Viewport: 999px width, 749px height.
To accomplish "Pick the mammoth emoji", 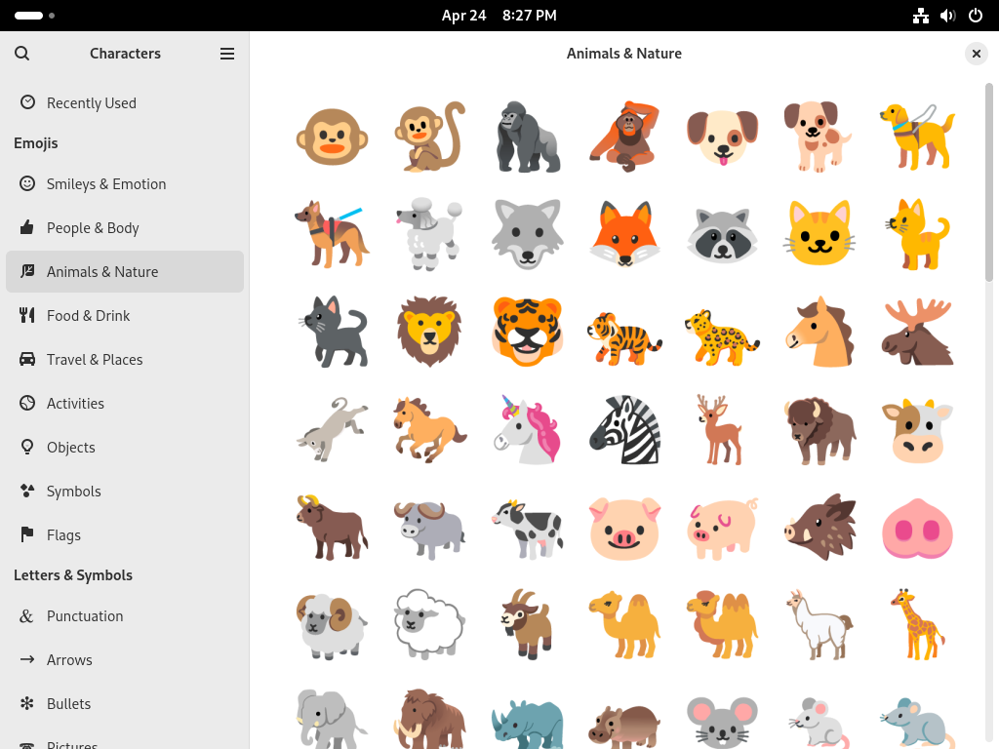I will (429, 719).
